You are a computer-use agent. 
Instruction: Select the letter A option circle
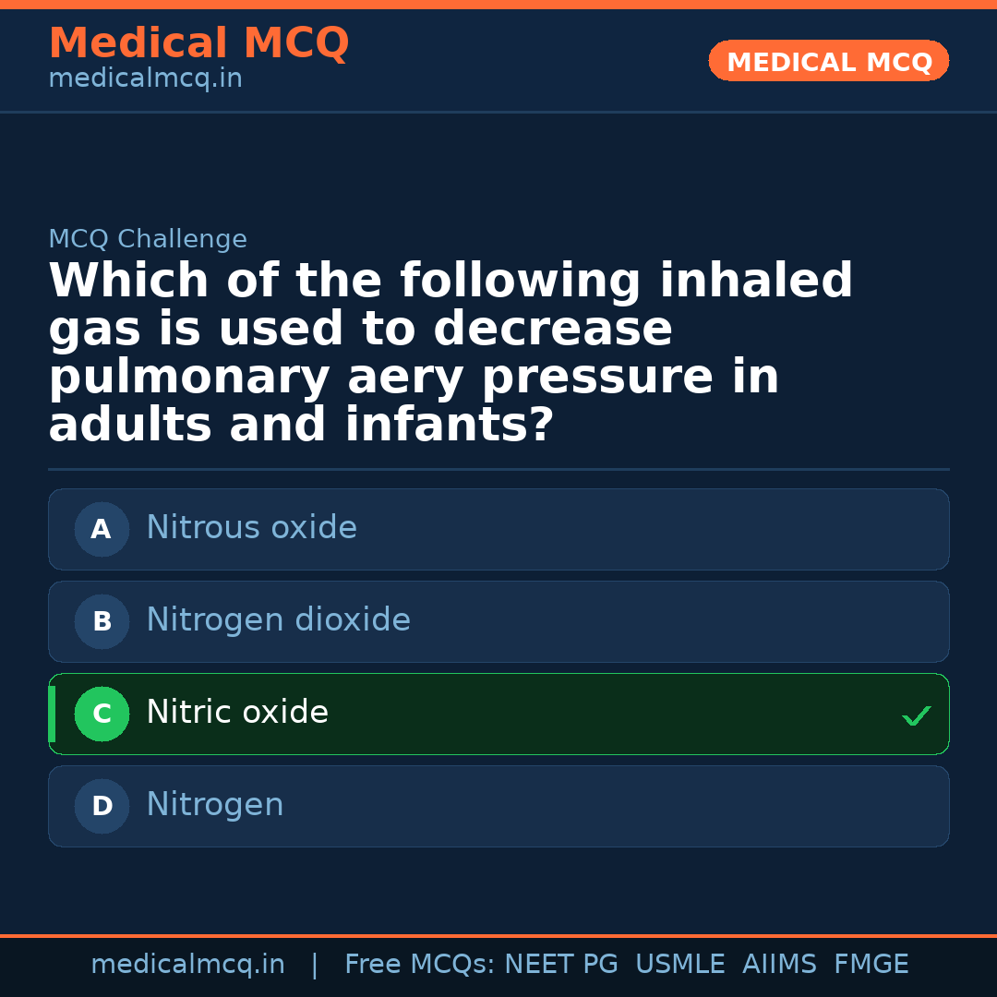pyautogui.click(x=102, y=530)
